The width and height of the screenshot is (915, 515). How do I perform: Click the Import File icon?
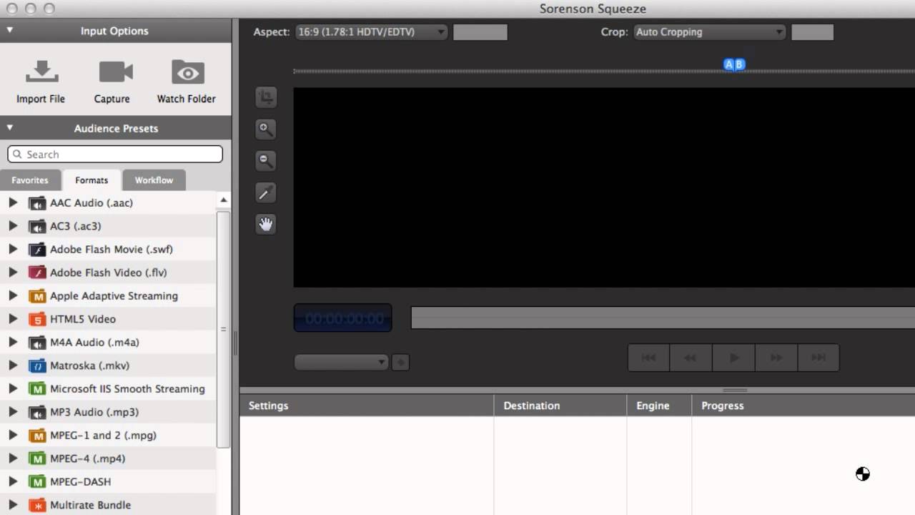tap(41, 72)
